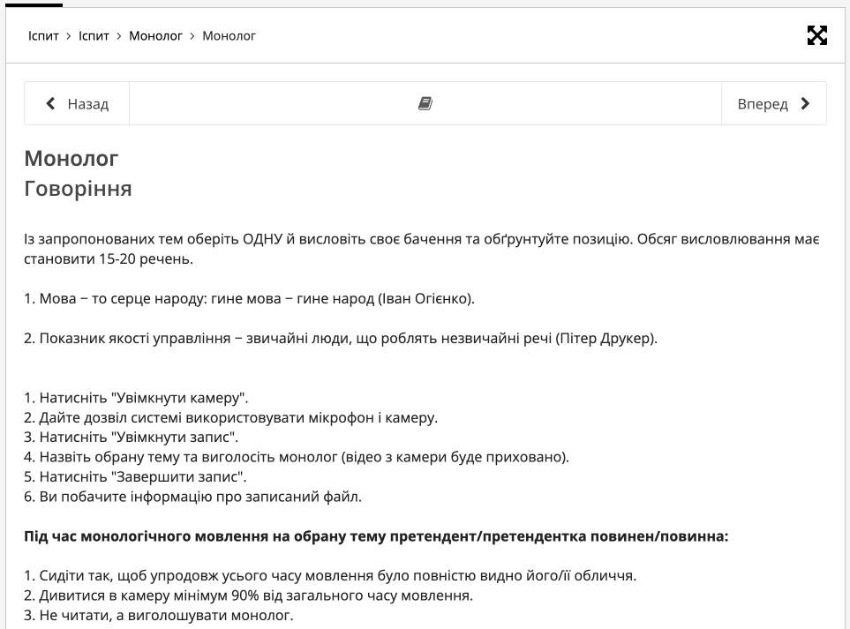Select the first Монолог breadcrumb
This screenshot has width=850, height=629.
point(155,36)
